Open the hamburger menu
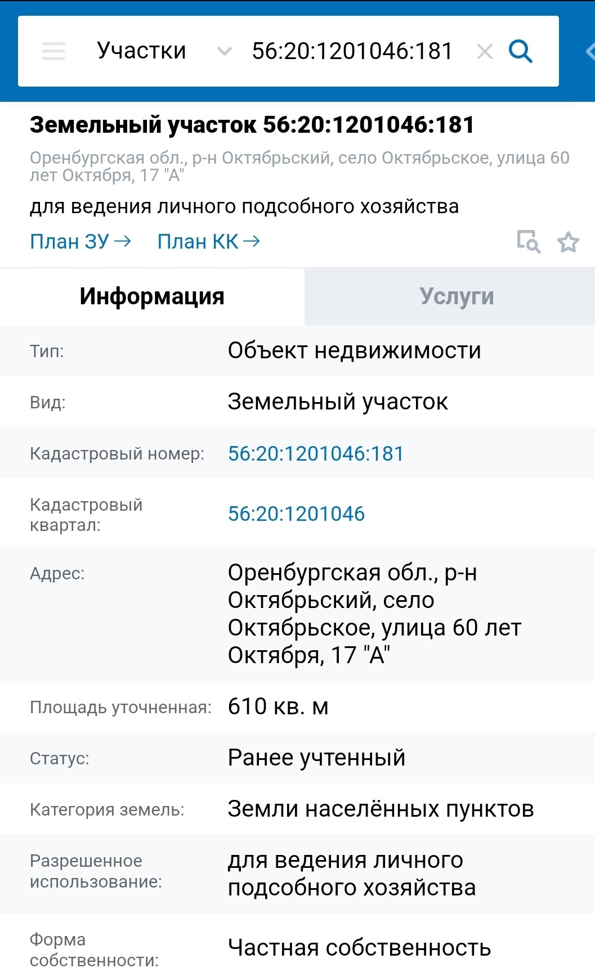 53,51
